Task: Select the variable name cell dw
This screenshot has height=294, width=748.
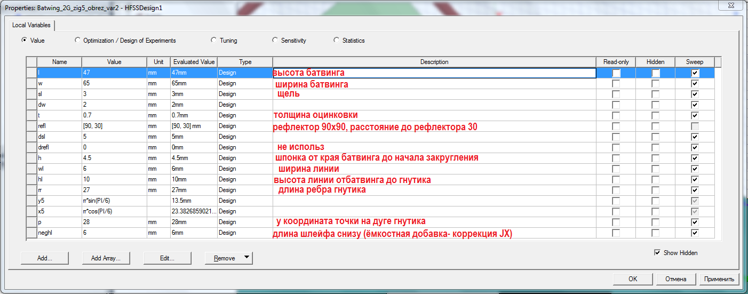Action: [x=59, y=105]
